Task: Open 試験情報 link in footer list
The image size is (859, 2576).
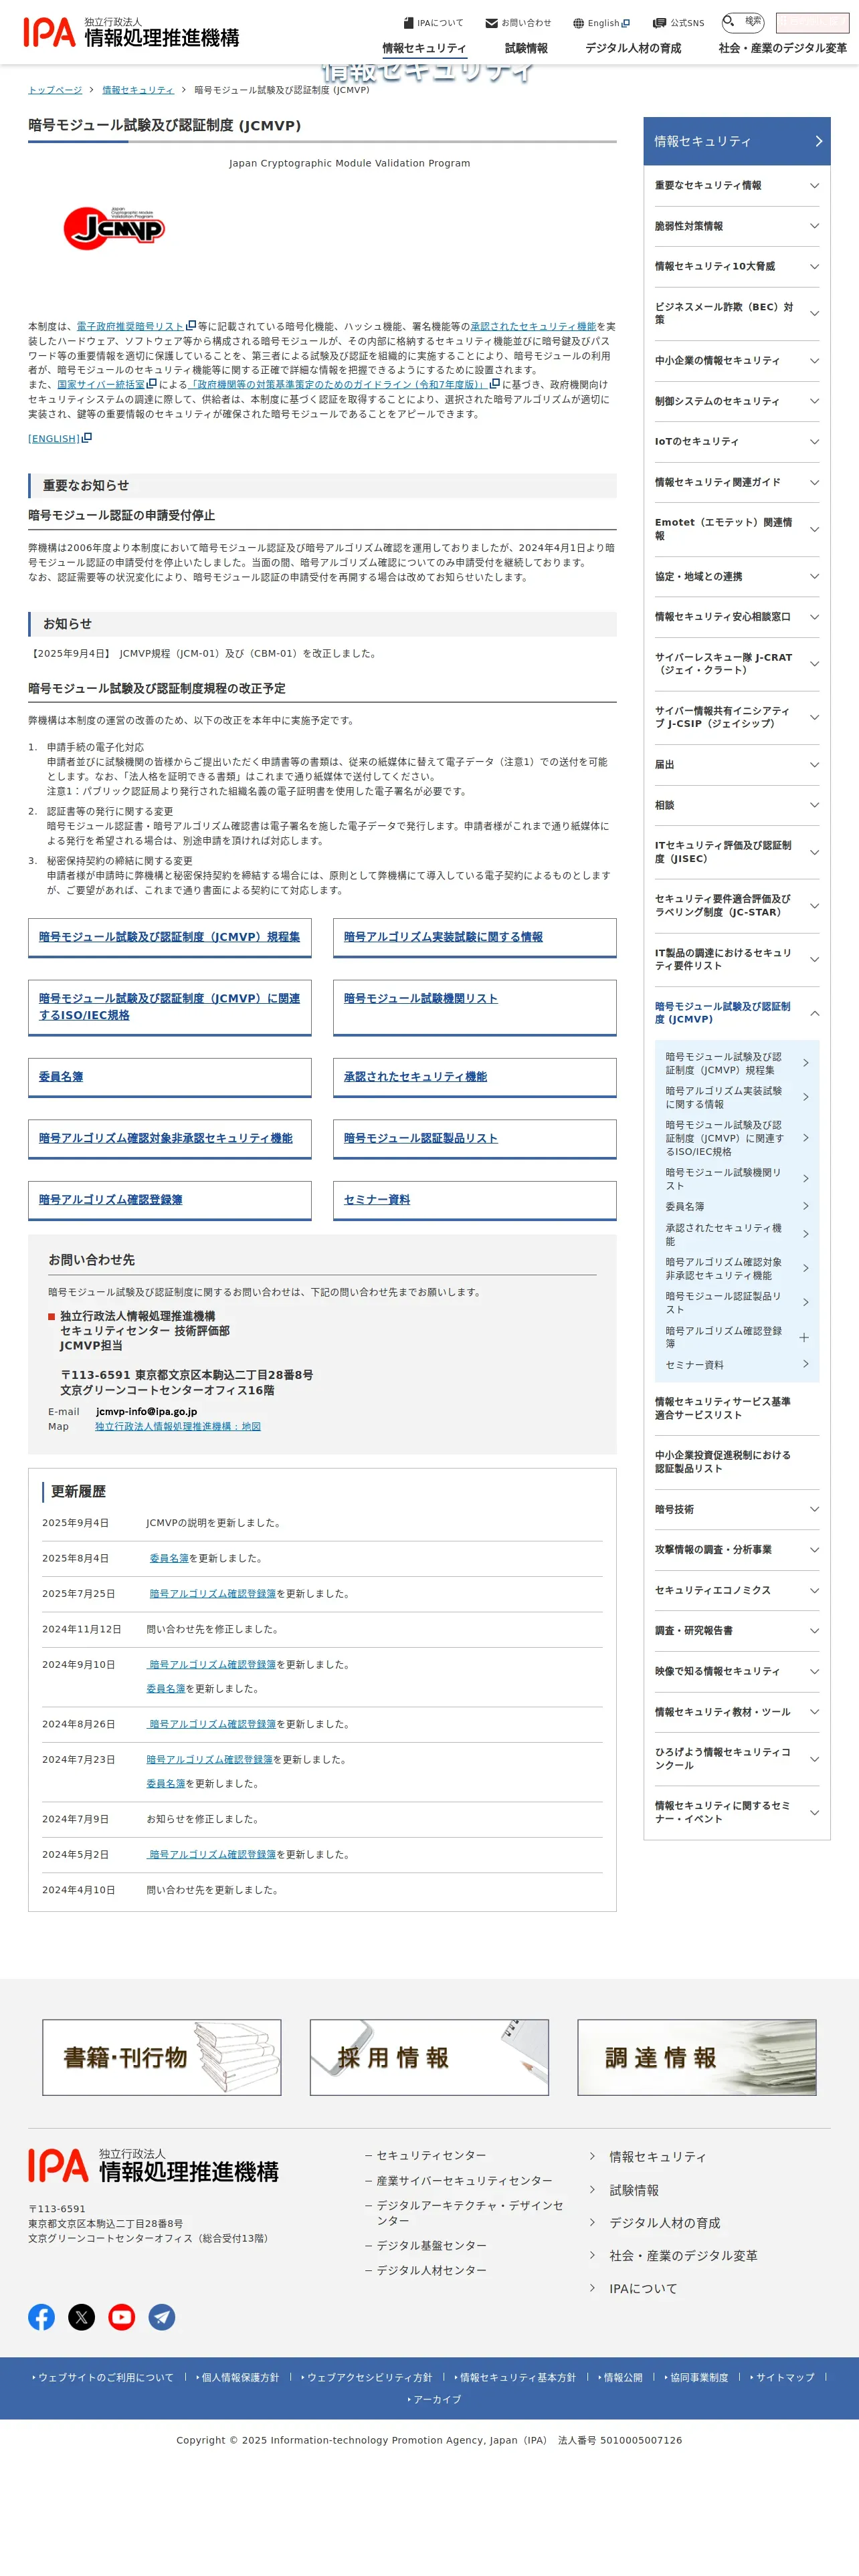Action: 634,2189
